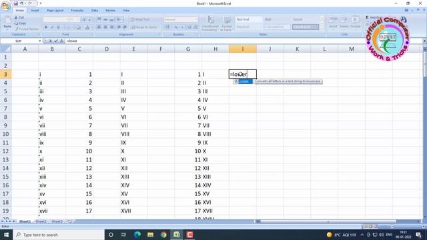Screen dimensions: 427x240
Task: Open font size dropdown
Action: tap(79, 19)
